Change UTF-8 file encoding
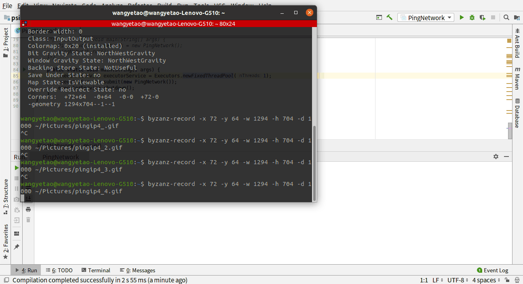The height and width of the screenshot is (284, 523). [457, 280]
